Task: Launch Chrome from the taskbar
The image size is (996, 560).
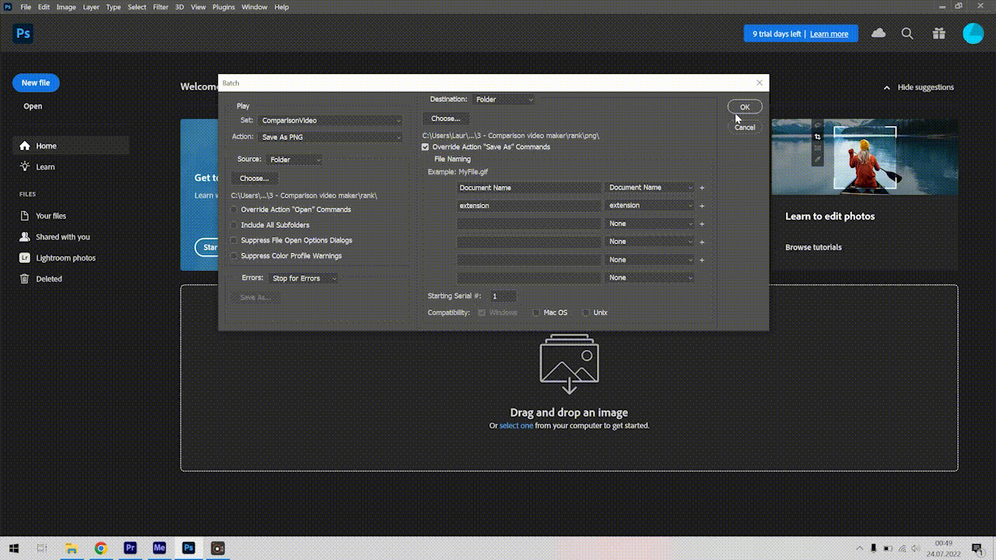Action: pos(101,548)
